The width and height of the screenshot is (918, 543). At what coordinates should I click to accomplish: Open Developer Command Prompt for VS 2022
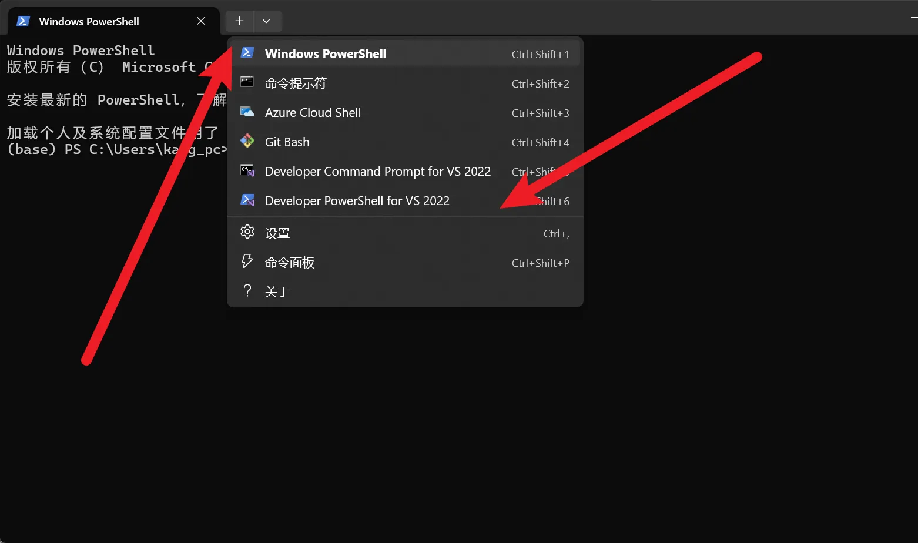(405, 172)
